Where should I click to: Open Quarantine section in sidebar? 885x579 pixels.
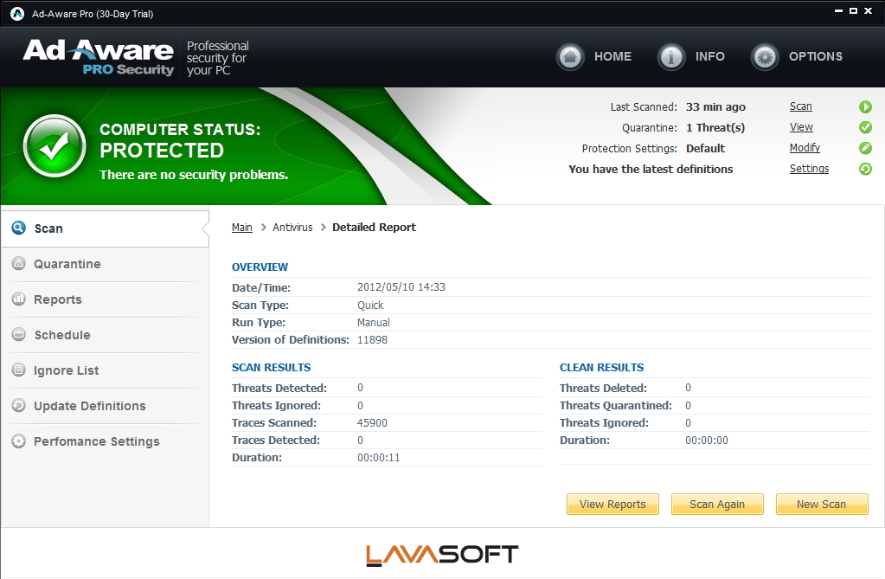(105, 264)
